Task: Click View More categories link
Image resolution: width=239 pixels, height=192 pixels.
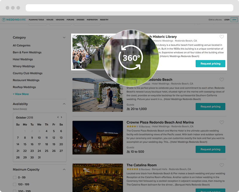Action: tap(21, 94)
